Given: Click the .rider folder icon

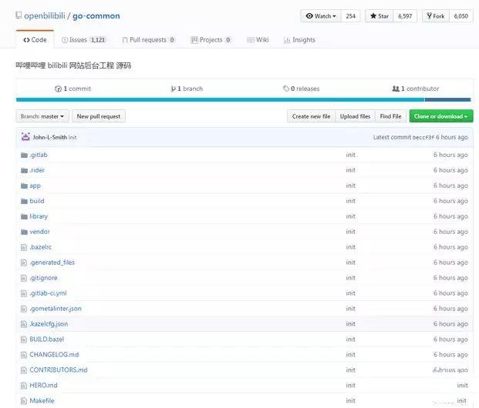Looking at the screenshot, I should click(24, 170).
